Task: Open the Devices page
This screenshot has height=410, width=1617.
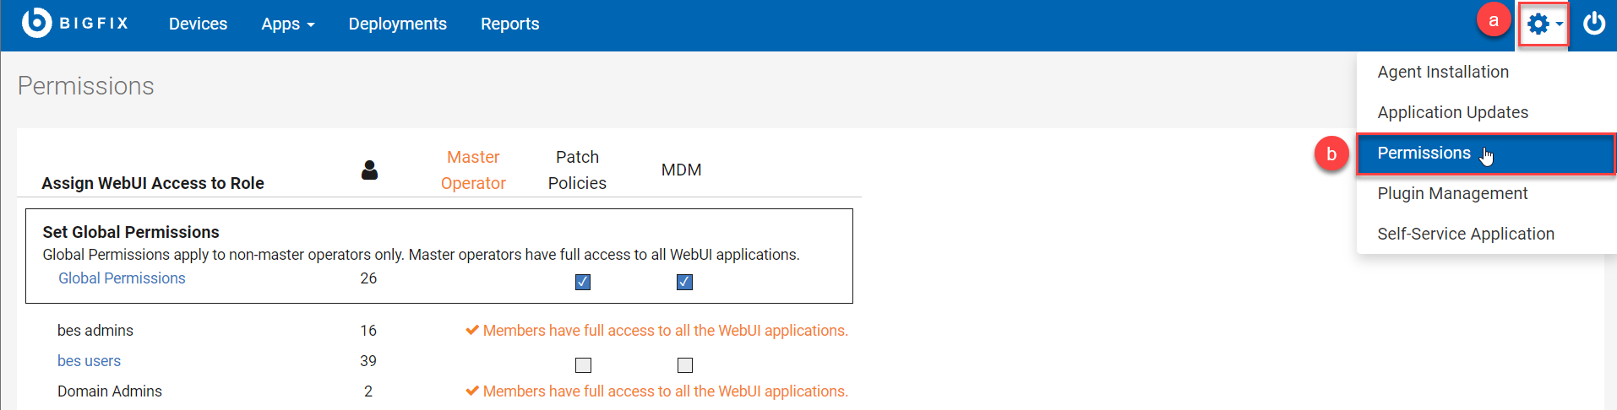Action: click(198, 24)
